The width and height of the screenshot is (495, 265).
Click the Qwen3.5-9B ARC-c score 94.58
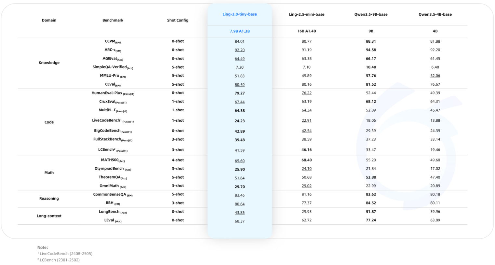coord(371,50)
